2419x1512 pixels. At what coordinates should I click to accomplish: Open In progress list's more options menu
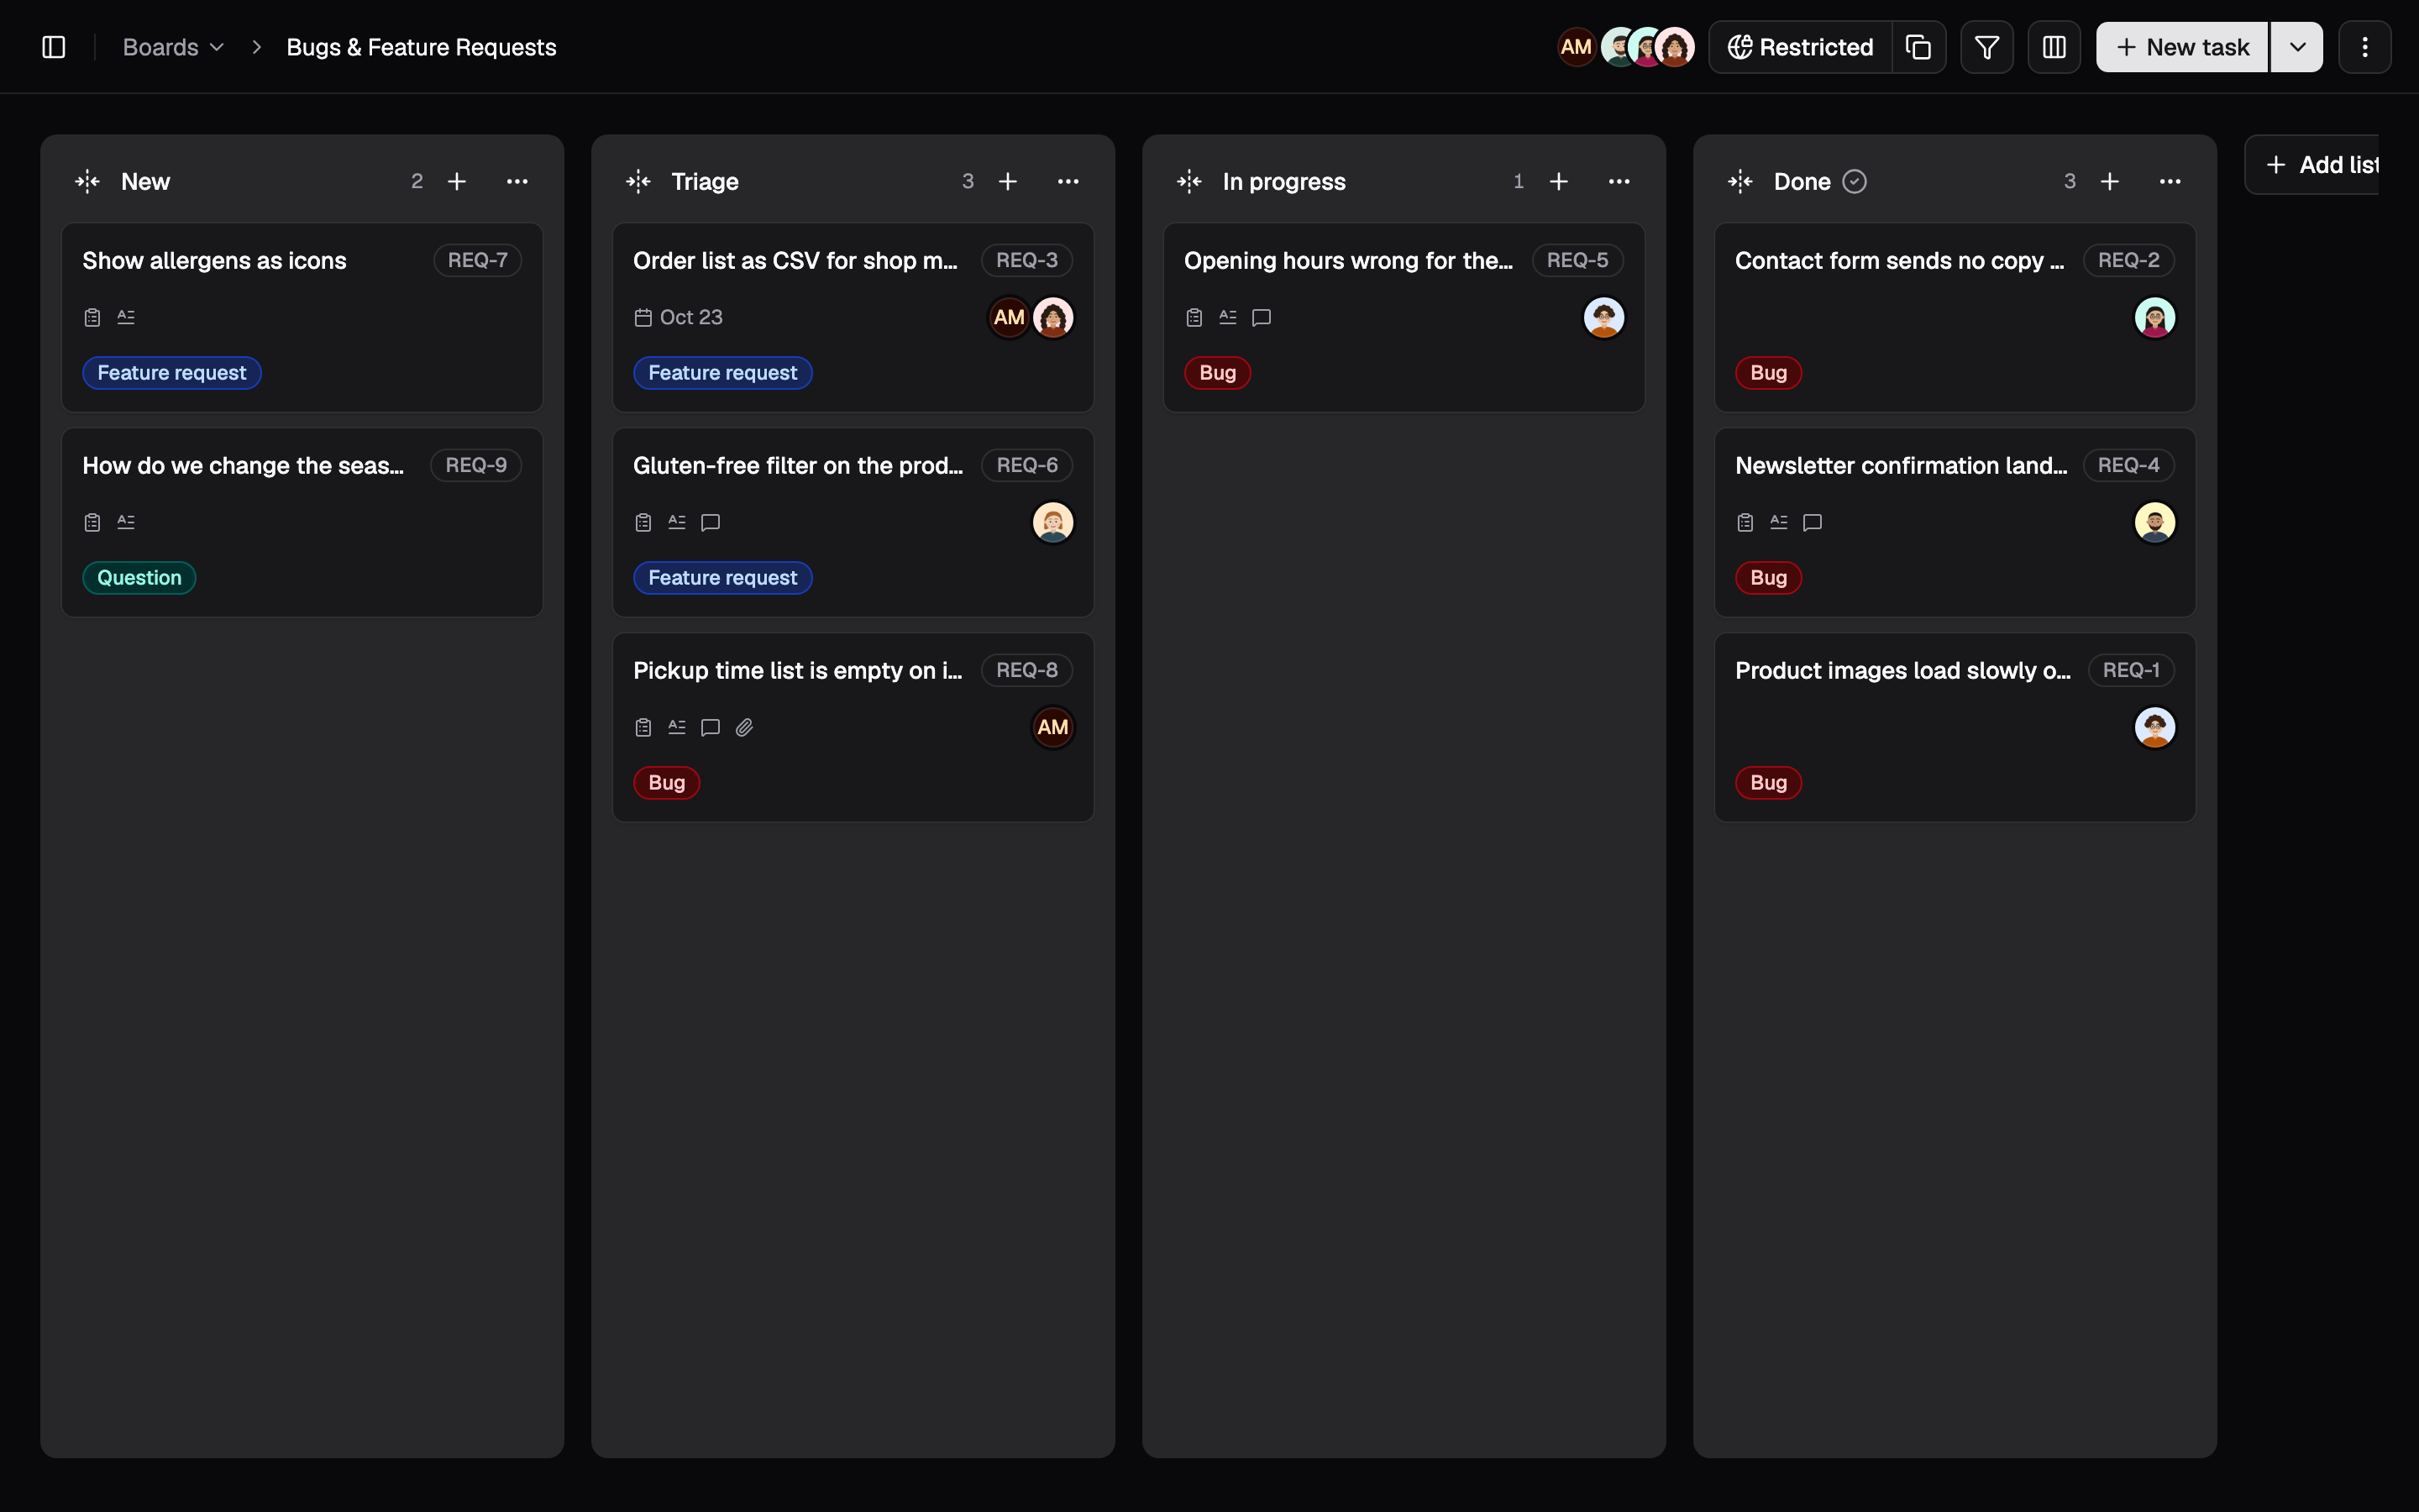1619,181
